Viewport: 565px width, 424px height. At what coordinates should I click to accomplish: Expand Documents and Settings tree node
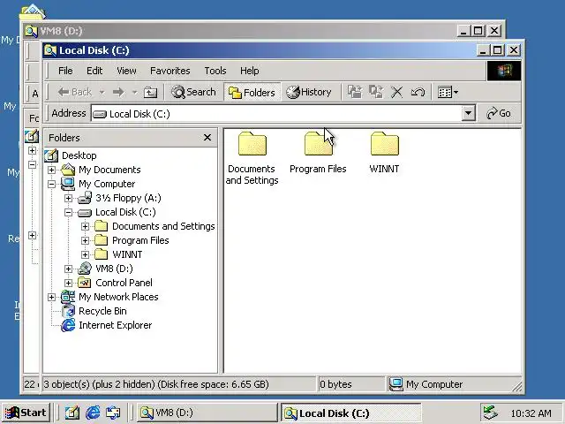[x=85, y=226]
